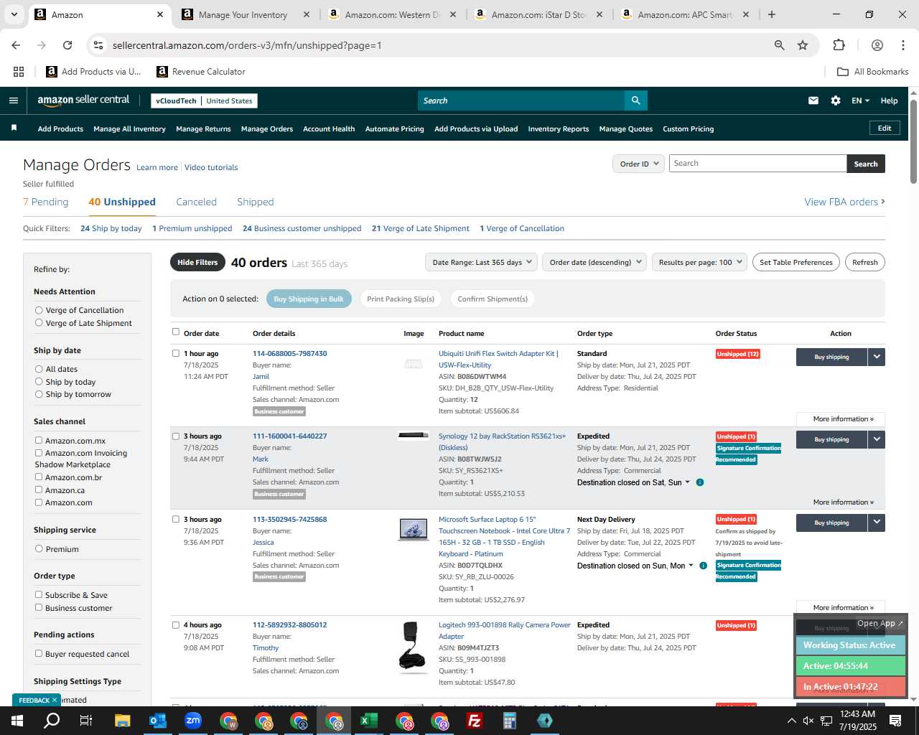919x735 pixels.
Task: Open the Seller Central hamburger menu
Action: (x=13, y=100)
